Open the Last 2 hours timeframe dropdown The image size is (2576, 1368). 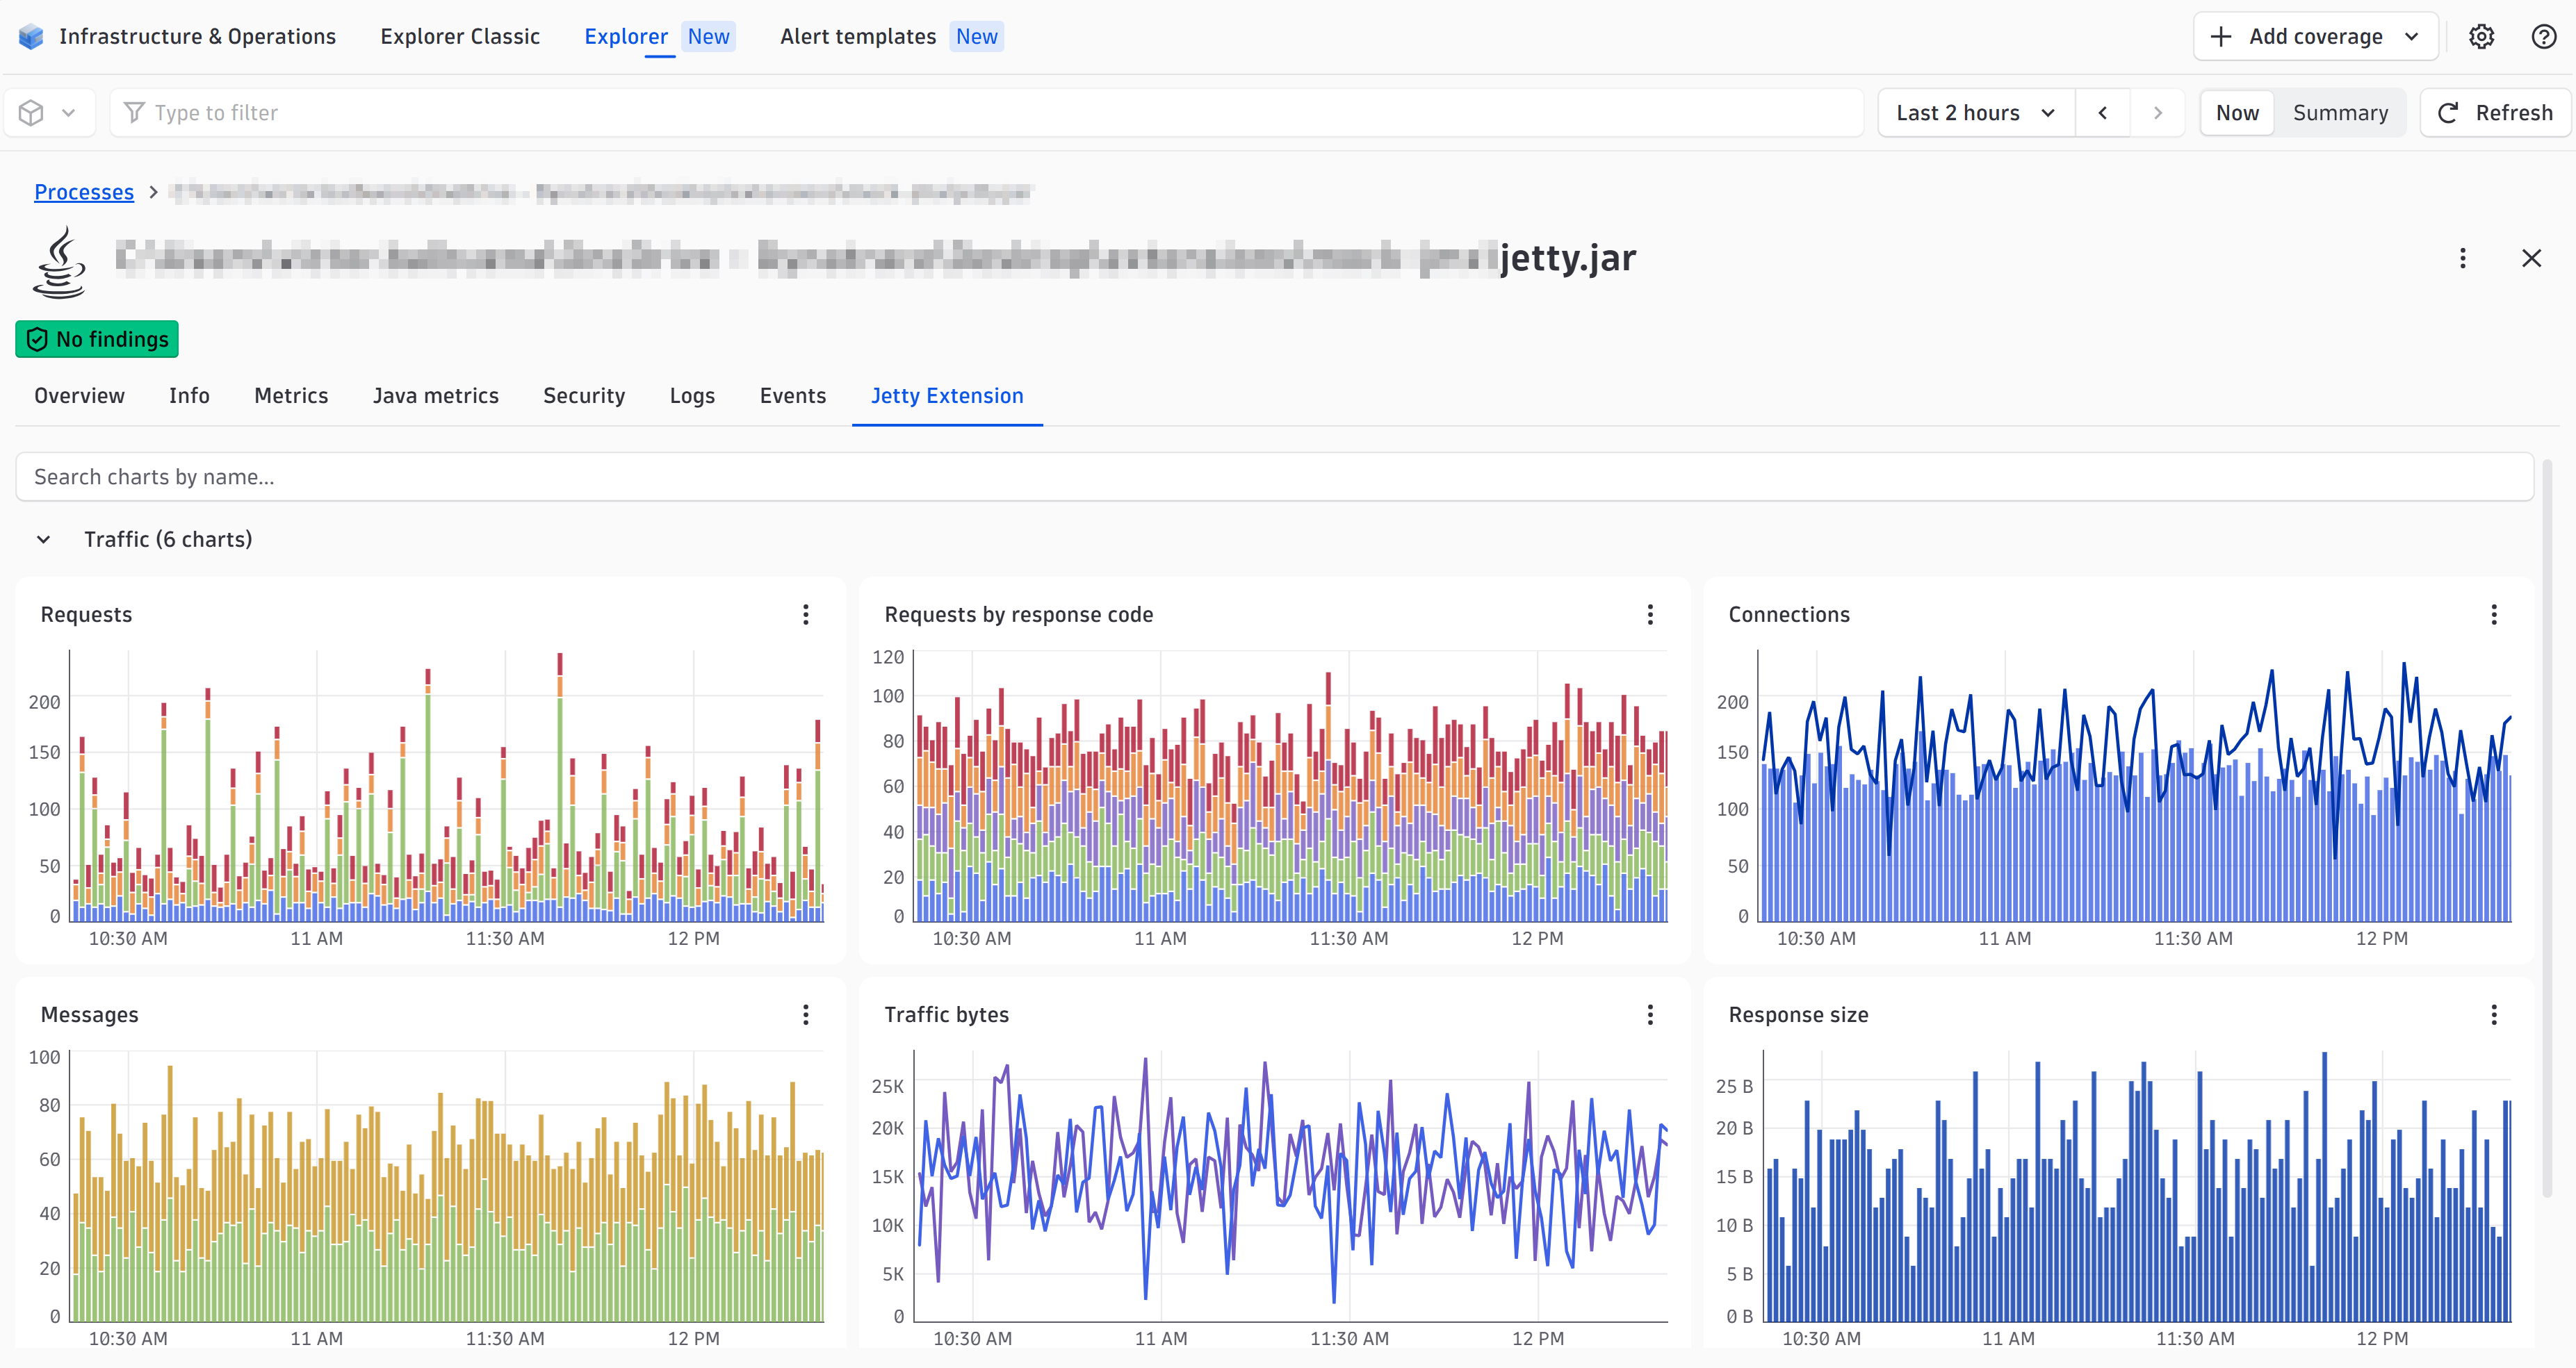1976,113
